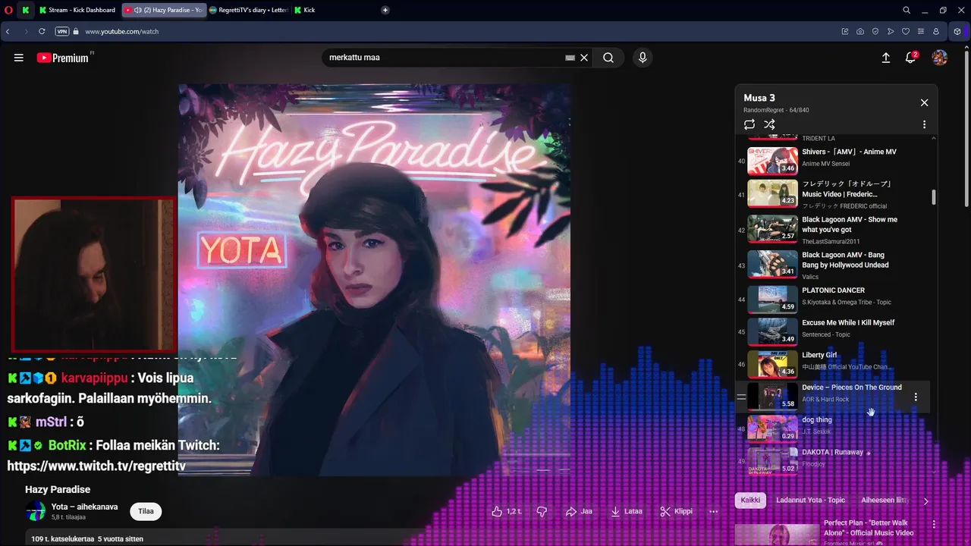Grab the reorder handle of Device item
Image resolution: width=971 pixels, height=546 pixels.
pyautogui.click(x=741, y=397)
